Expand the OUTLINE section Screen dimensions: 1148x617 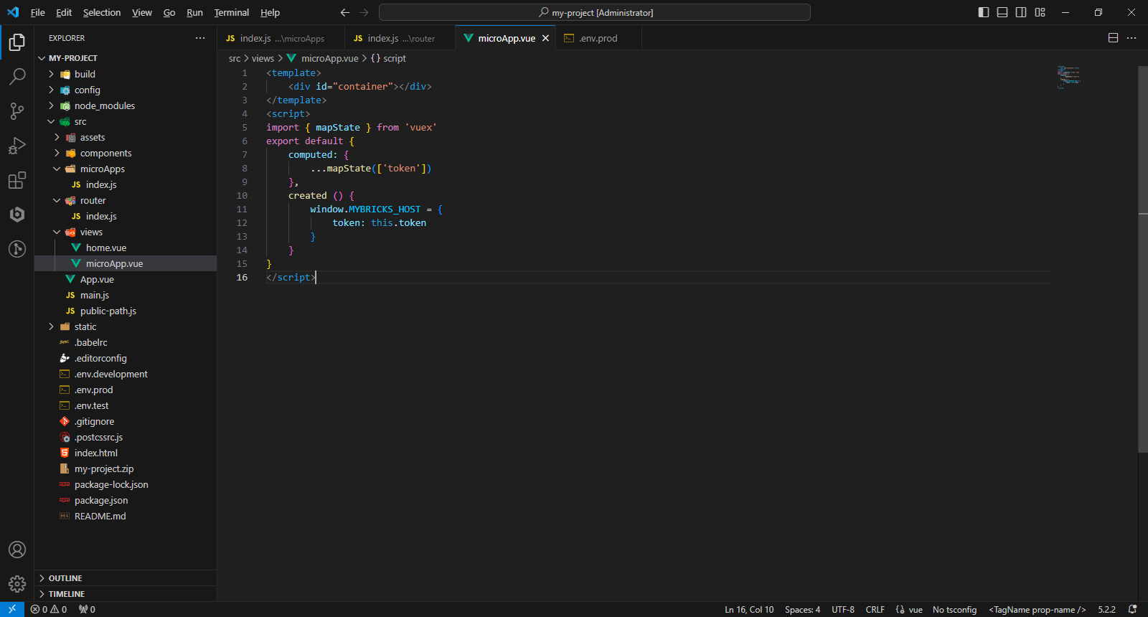pos(126,578)
